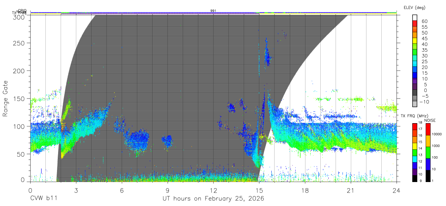Click the '24' tick on UT hours axis
This screenshot has width=446, height=206.
coord(397,190)
